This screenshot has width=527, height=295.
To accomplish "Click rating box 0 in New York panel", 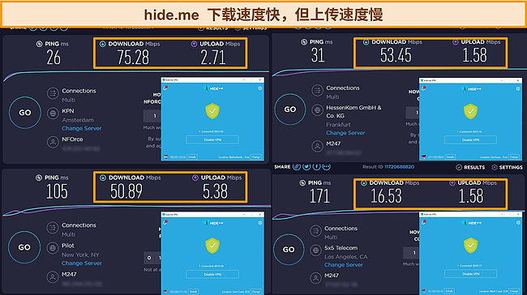I will tap(149, 258).
